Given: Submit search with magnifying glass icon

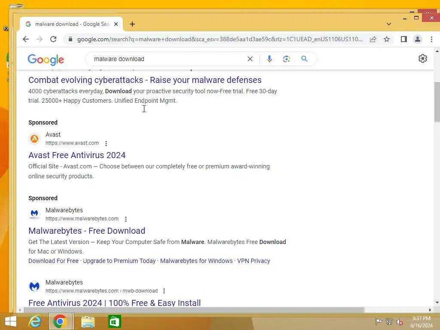Looking at the screenshot, I should pos(305,59).
